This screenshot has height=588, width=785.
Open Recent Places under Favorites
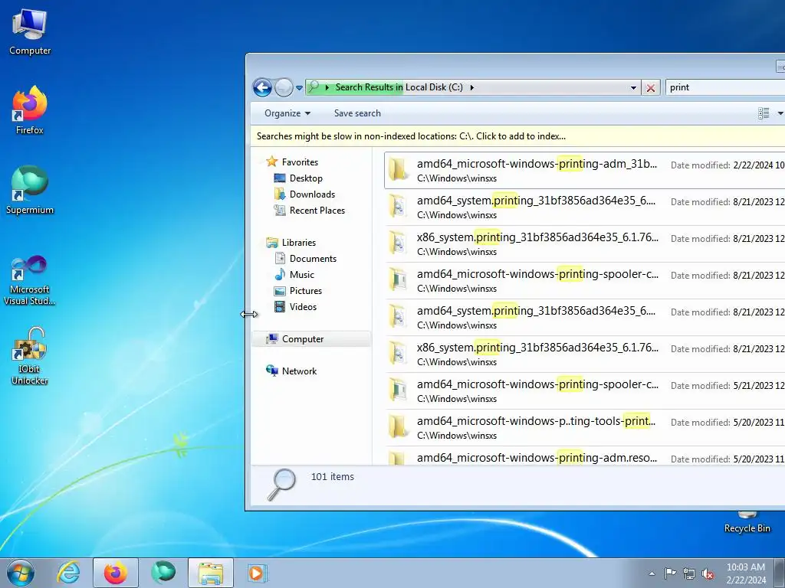tap(317, 211)
